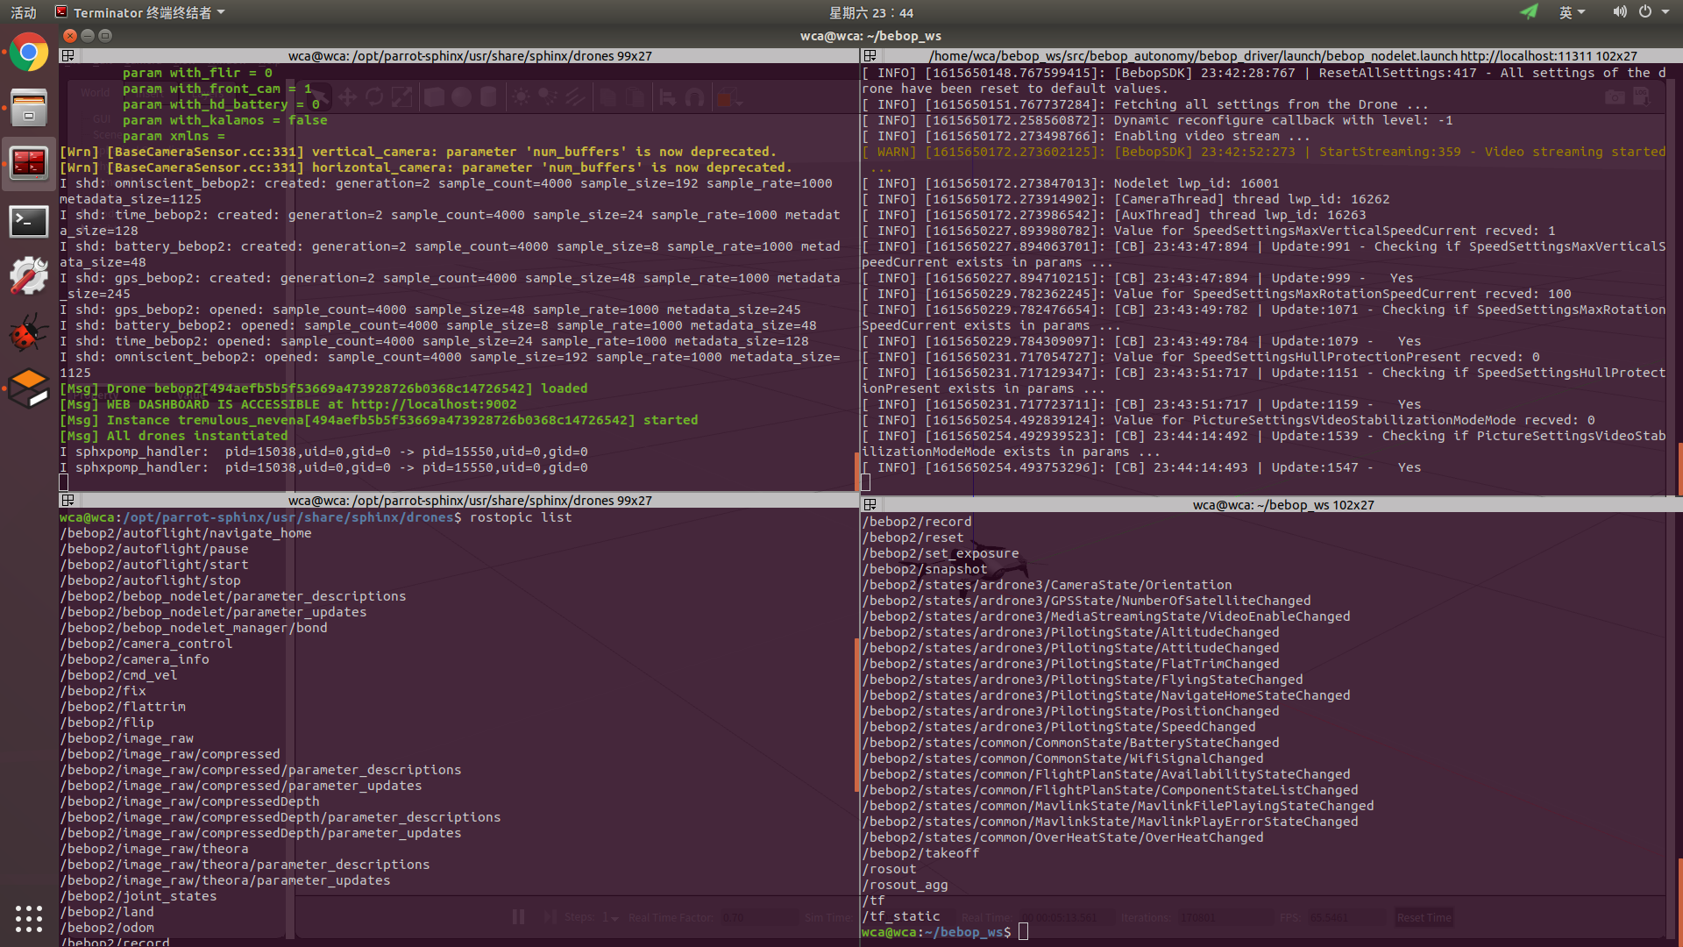The width and height of the screenshot is (1683, 947).
Task: Click group icon of bebop_nodelet.launch pane
Action: pyautogui.click(x=870, y=55)
